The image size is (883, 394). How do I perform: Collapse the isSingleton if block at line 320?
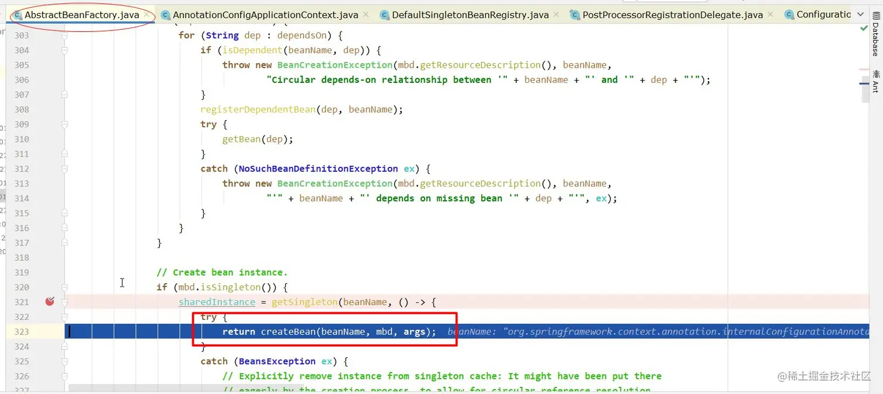[x=64, y=287]
